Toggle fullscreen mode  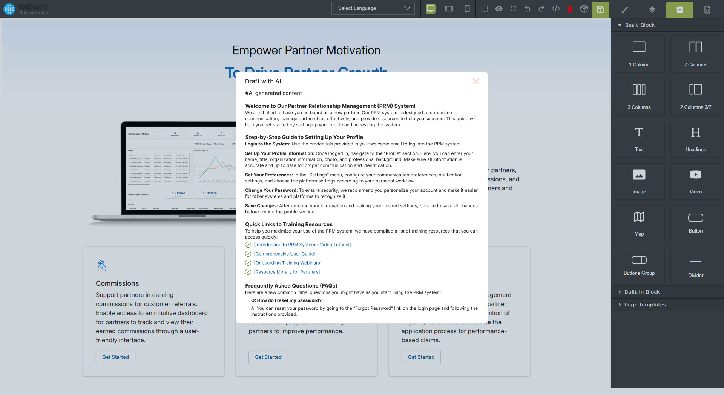click(x=513, y=8)
